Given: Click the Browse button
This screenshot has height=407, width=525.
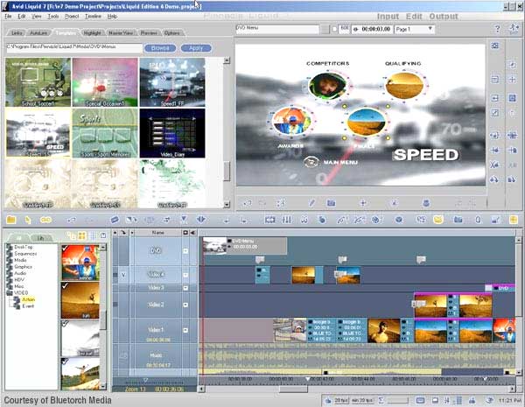Looking at the screenshot, I should [x=160, y=48].
